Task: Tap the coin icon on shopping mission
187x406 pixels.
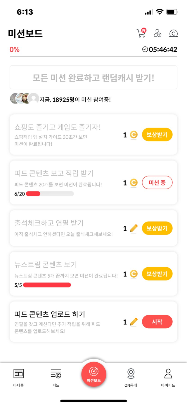Action: point(134,135)
